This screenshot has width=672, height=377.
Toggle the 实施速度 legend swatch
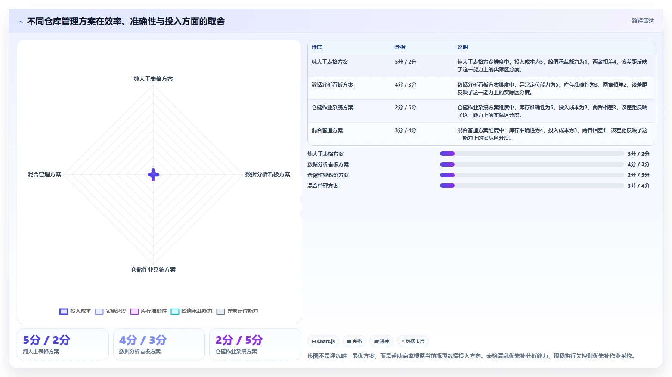pyautogui.click(x=99, y=311)
